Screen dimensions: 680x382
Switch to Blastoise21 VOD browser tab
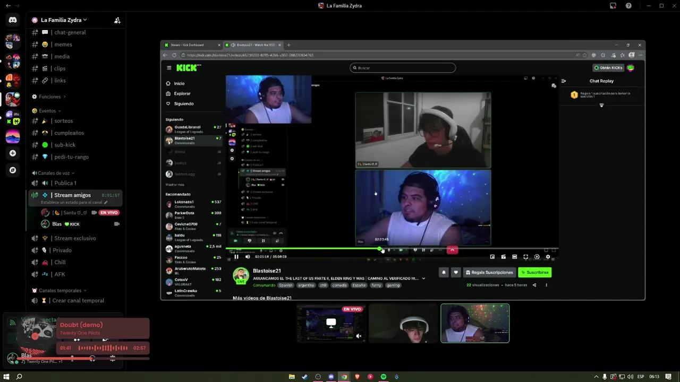pyautogui.click(x=254, y=45)
